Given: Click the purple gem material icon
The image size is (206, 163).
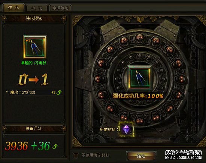Looking at the screenshot, I should [126, 129].
